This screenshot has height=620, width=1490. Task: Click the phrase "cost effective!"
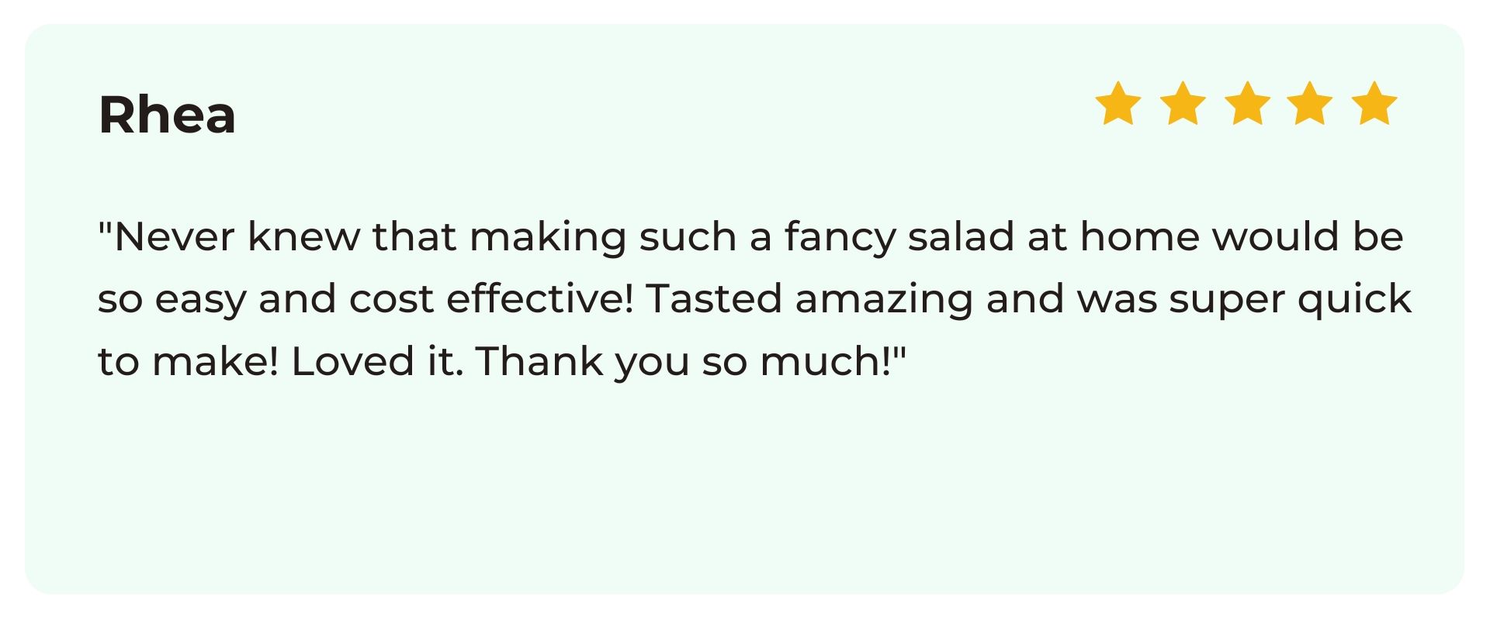tap(491, 299)
